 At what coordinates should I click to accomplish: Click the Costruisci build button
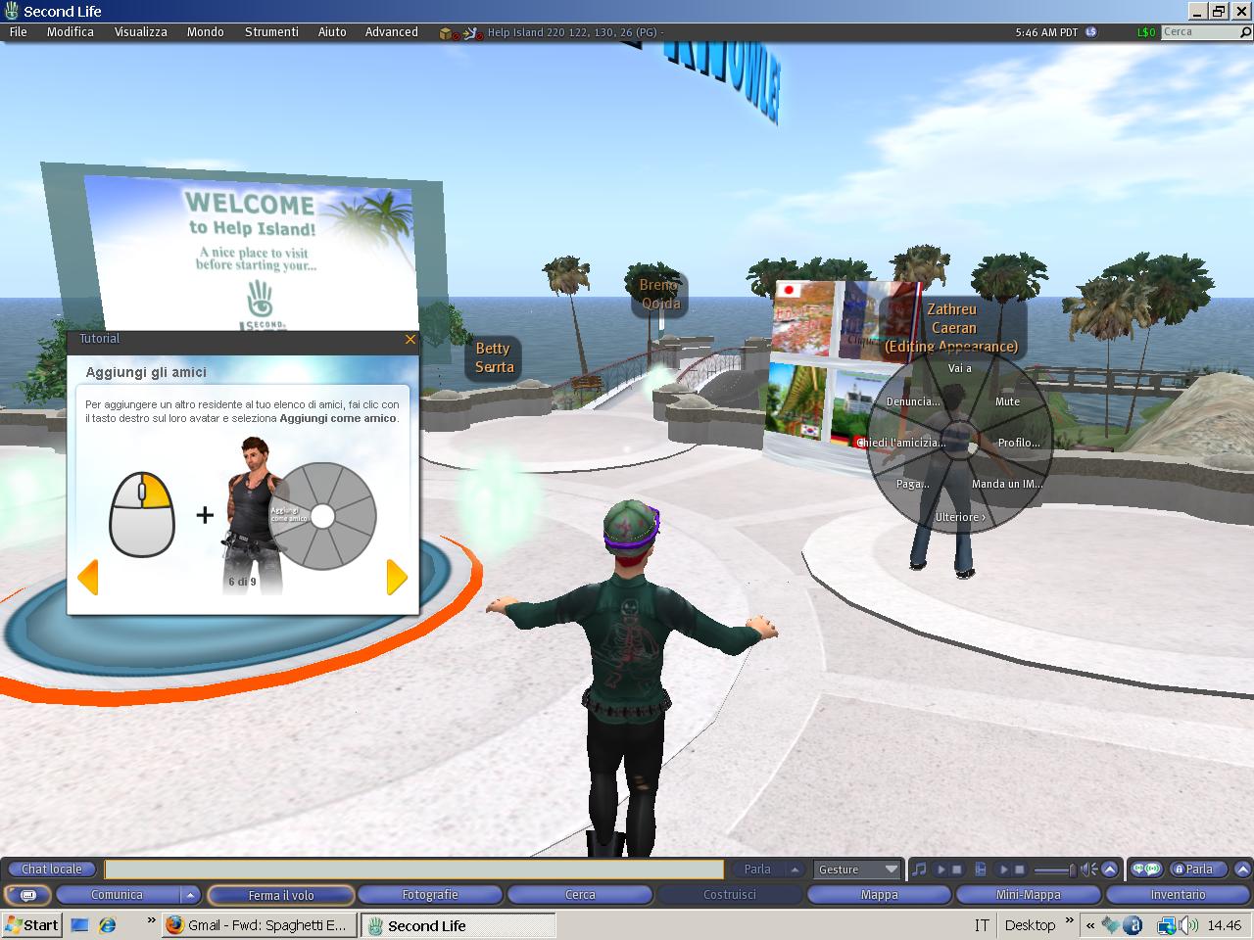(730, 895)
